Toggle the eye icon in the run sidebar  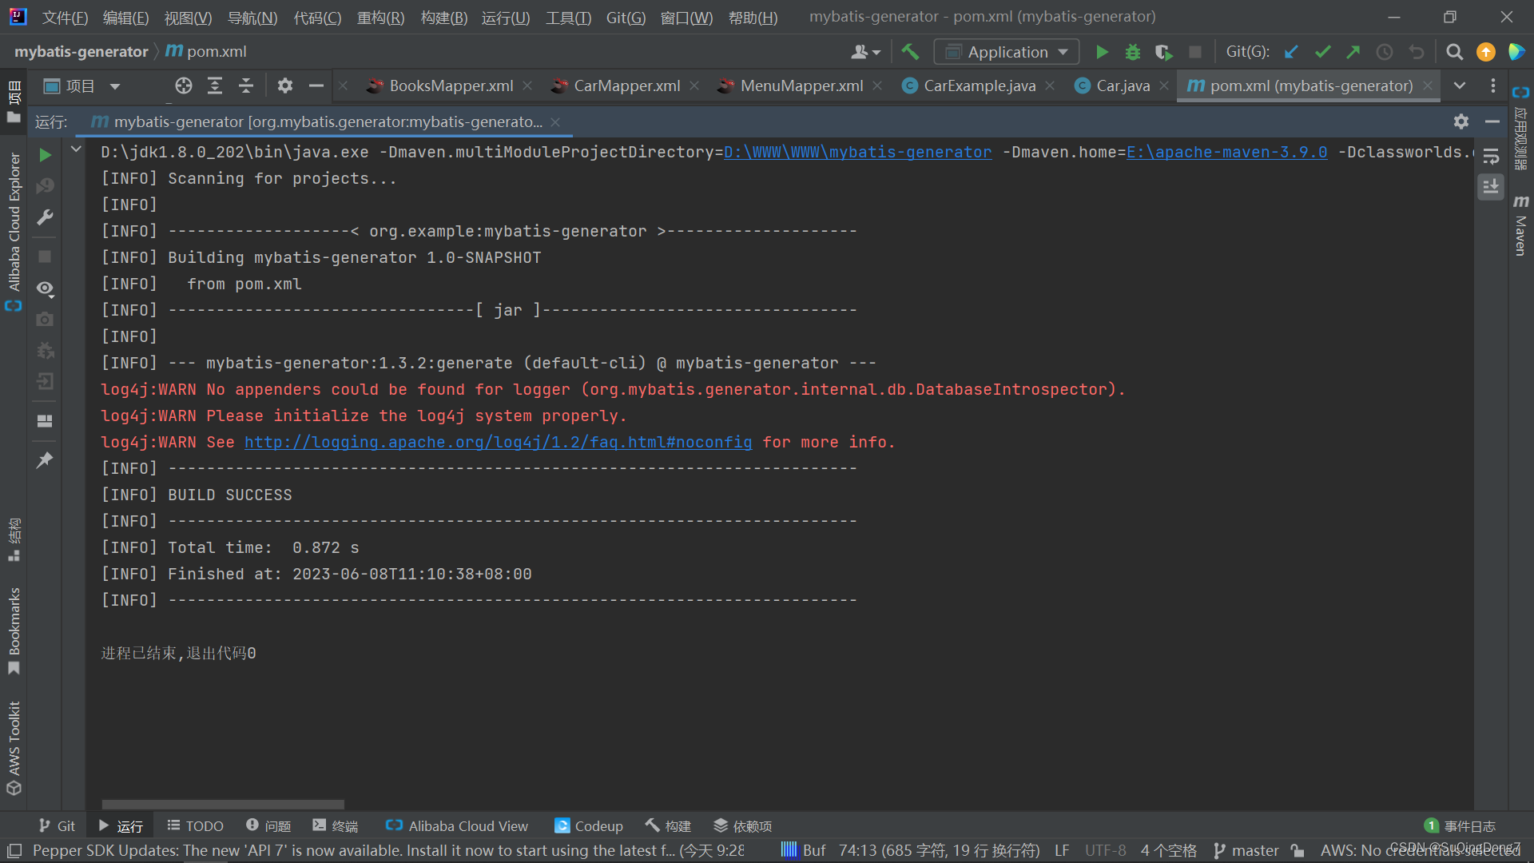coord(45,288)
